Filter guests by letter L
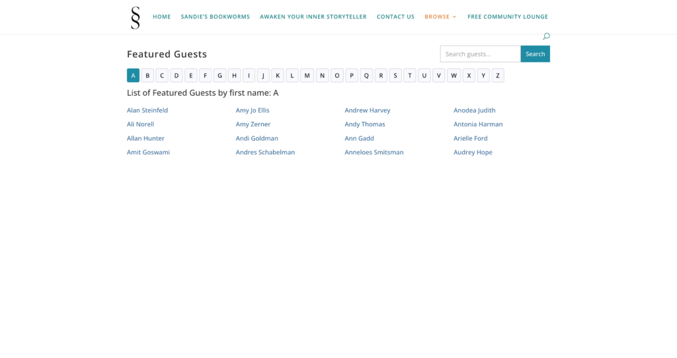Viewport: 677px width, 358px height. tap(292, 75)
